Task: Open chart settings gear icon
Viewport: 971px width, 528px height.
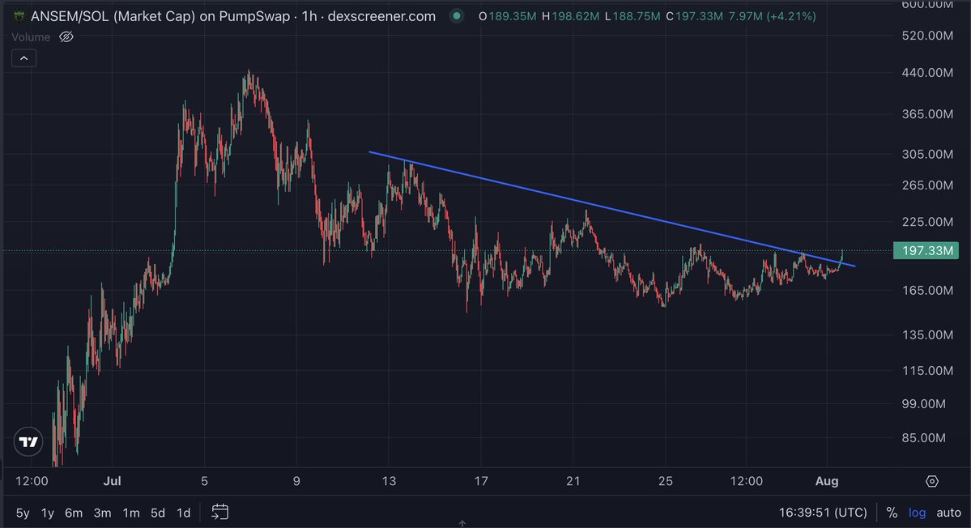Action: pyautogui.click(x=932, y=481)
